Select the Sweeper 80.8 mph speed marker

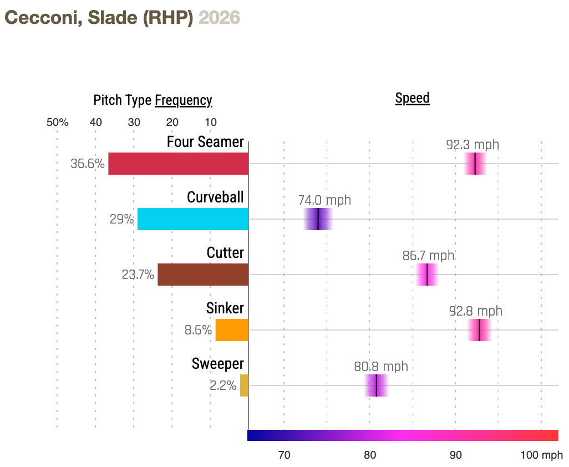click(377, 385)
